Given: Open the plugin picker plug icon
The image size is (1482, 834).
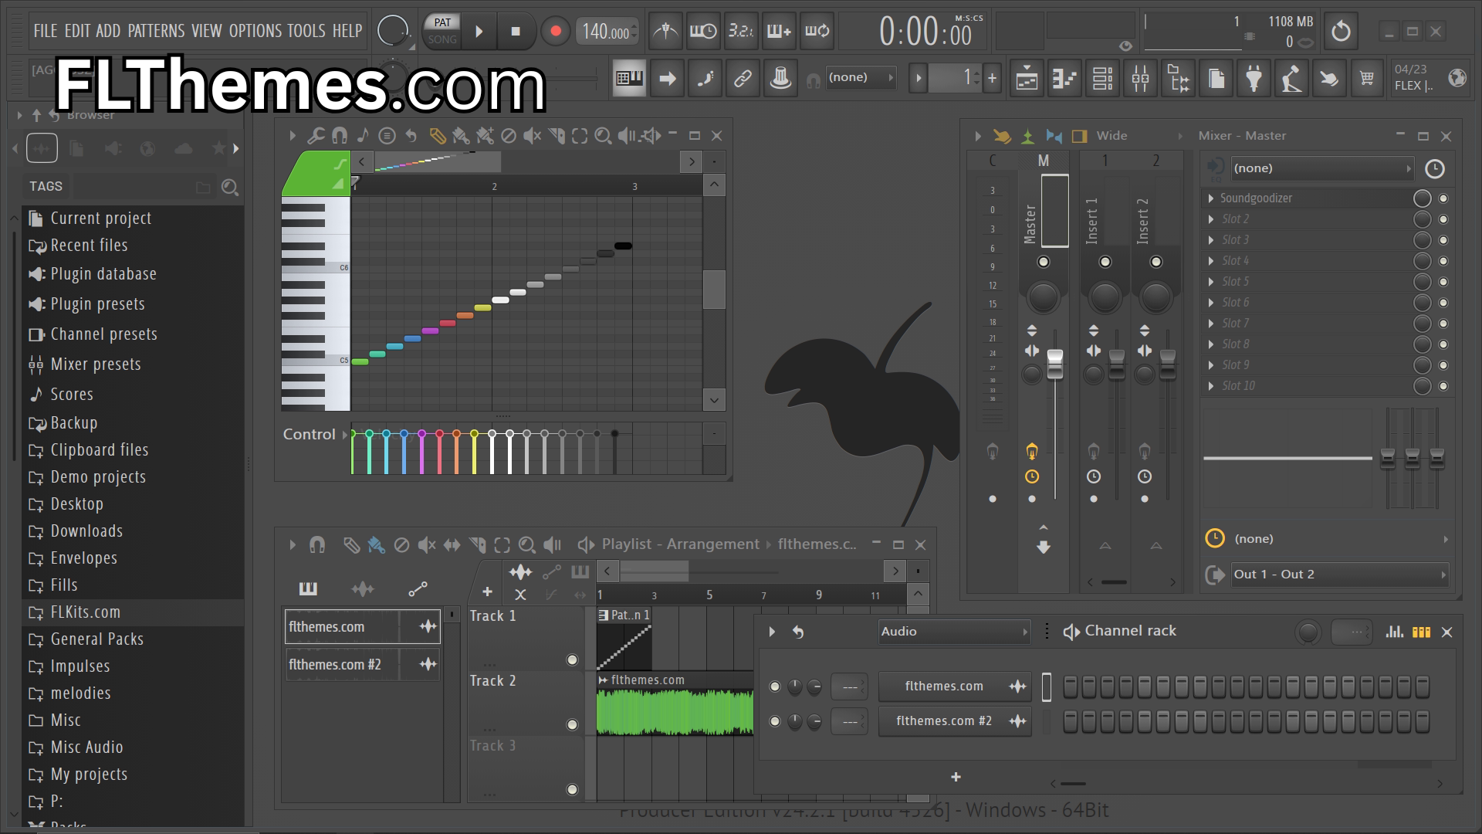Looking at the screenshot, I should (x=1254, y=78).
